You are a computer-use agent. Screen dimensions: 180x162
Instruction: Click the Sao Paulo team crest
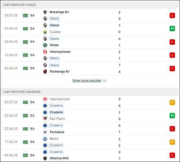pyautogui.click(x=45, y=119)
